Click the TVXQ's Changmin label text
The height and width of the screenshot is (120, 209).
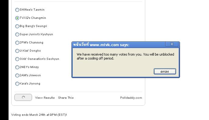[x=33, y=18]
